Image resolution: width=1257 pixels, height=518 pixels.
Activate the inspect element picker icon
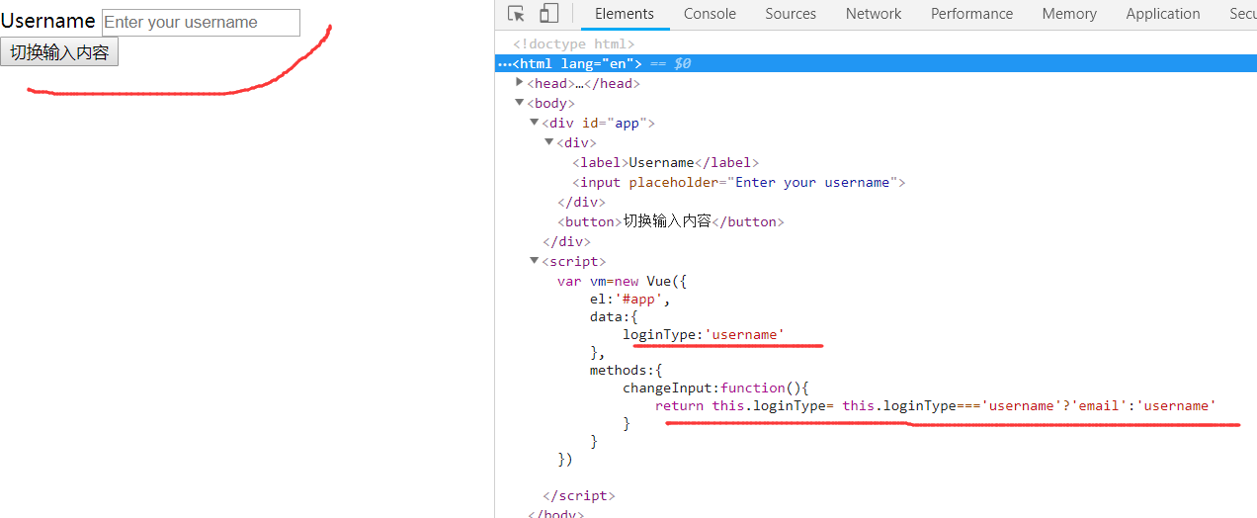[516, 14]
